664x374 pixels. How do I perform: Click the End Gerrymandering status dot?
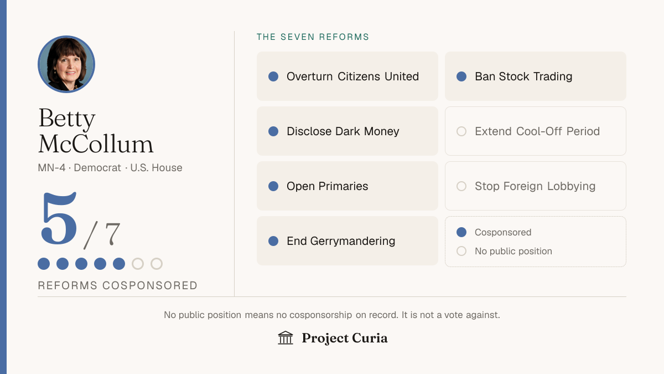click(x=273, y=241)
